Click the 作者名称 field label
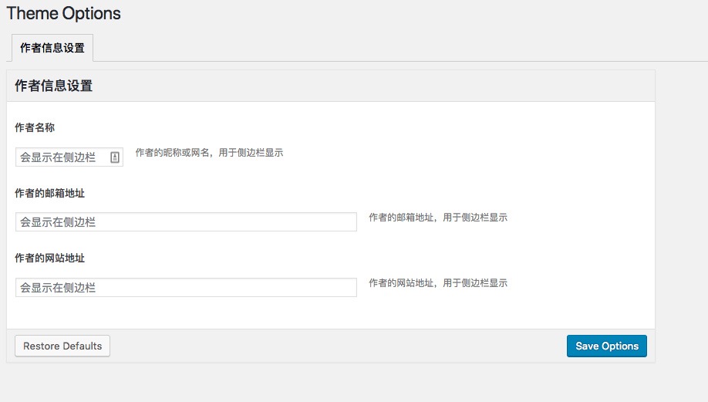The height and width of the screenshot is (402, 708). pyautogui.click(x=35, y=127)
